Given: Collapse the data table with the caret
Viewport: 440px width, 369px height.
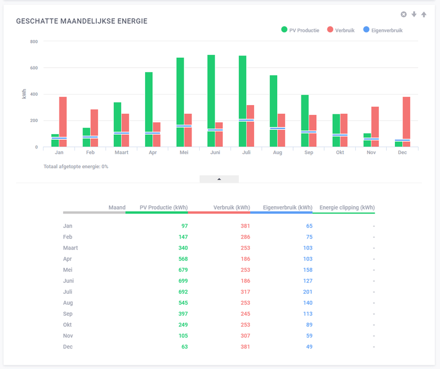Looking at the screenshot, I should pyautogui.click(x=219, y=179).
